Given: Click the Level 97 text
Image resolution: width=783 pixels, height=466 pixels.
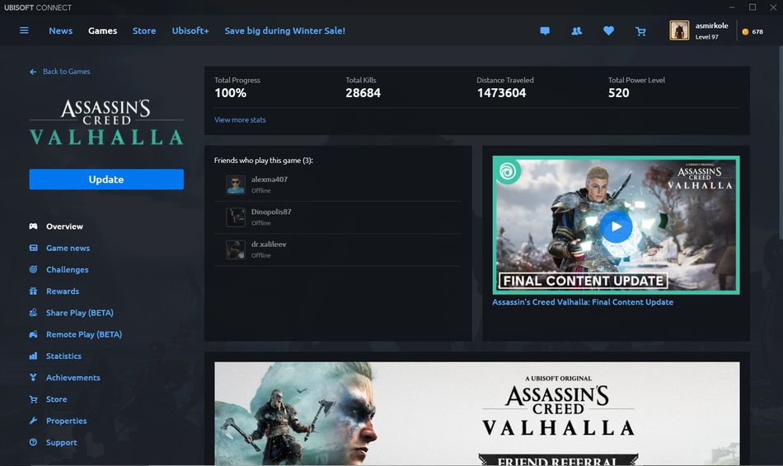Looking at the screenshot, I should [706, 37].
